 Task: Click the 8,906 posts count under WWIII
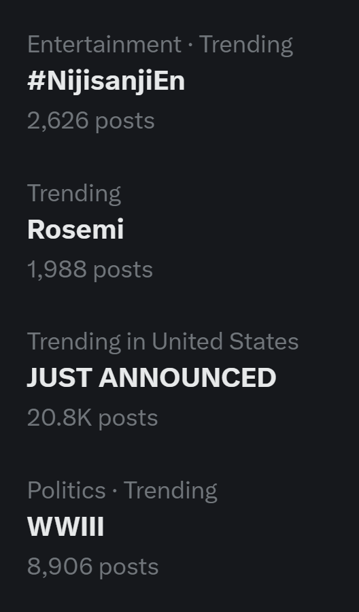pyautogui.click(x=93, y=566)
